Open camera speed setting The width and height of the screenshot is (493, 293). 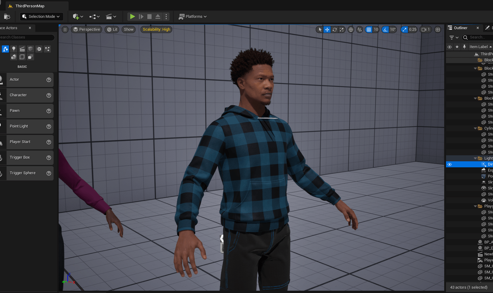pos(426,30)
